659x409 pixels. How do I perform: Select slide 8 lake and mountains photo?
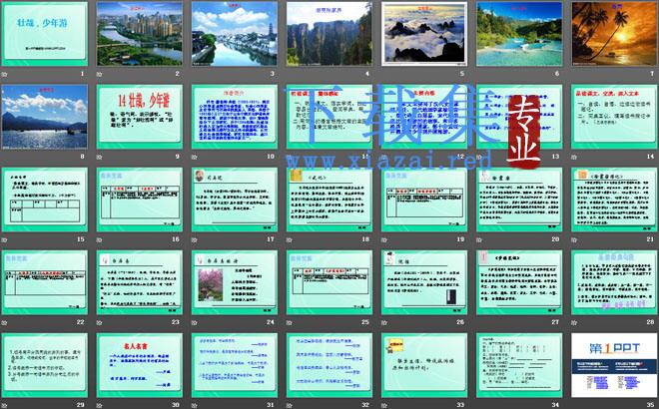(45, 117)
